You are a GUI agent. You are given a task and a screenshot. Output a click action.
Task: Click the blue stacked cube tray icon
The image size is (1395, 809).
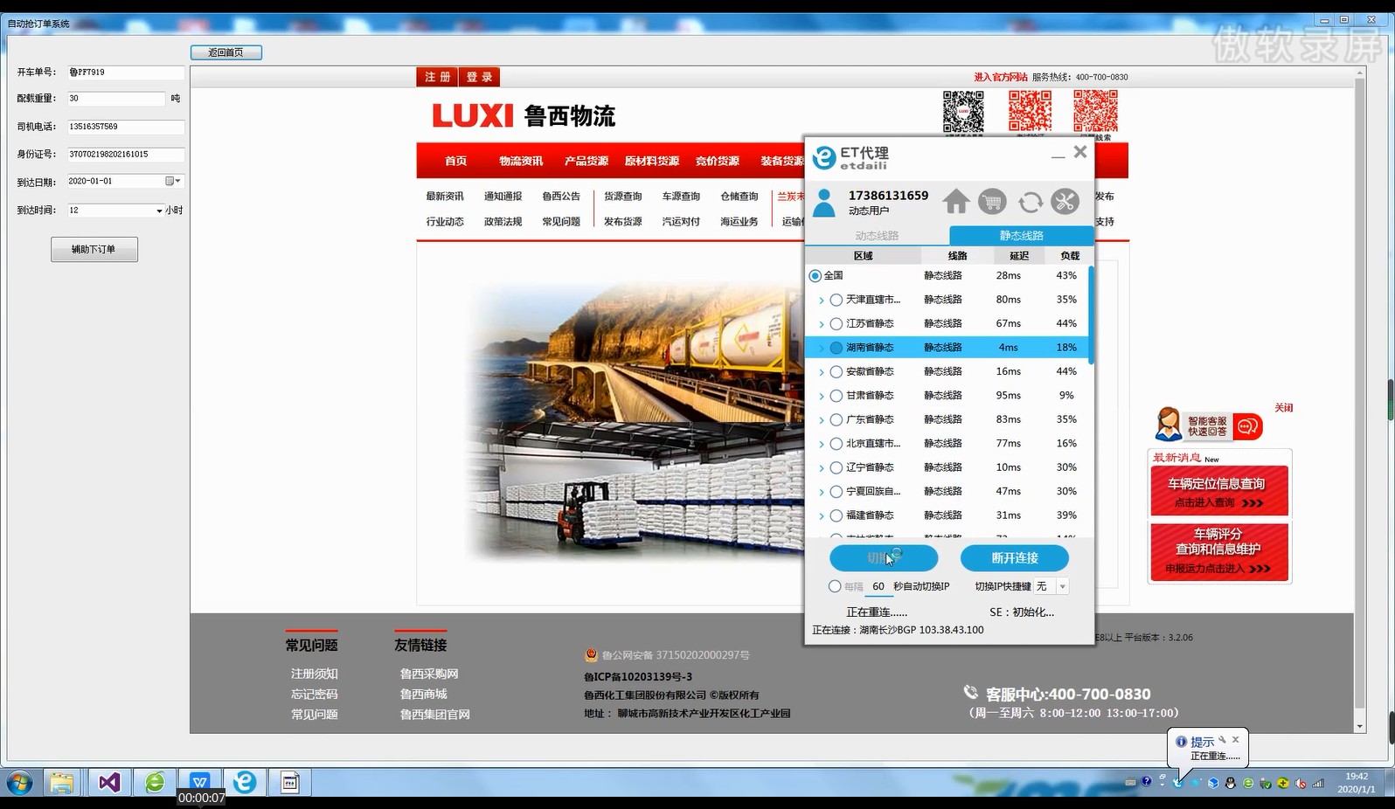coord(1213,783)
